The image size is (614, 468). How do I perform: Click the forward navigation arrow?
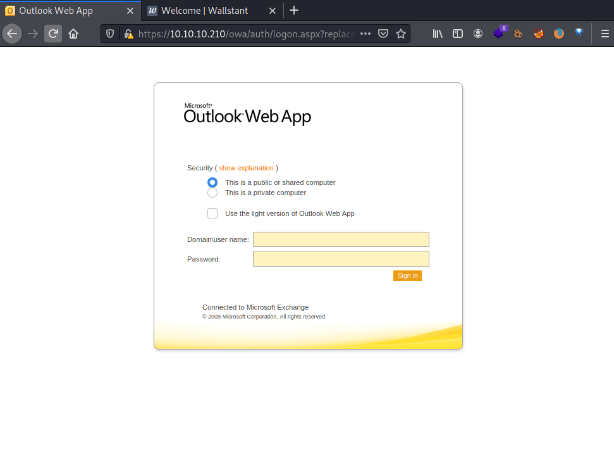[33, 34]
